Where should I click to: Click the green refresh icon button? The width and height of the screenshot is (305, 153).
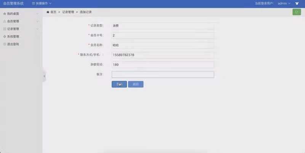[297, 12]
